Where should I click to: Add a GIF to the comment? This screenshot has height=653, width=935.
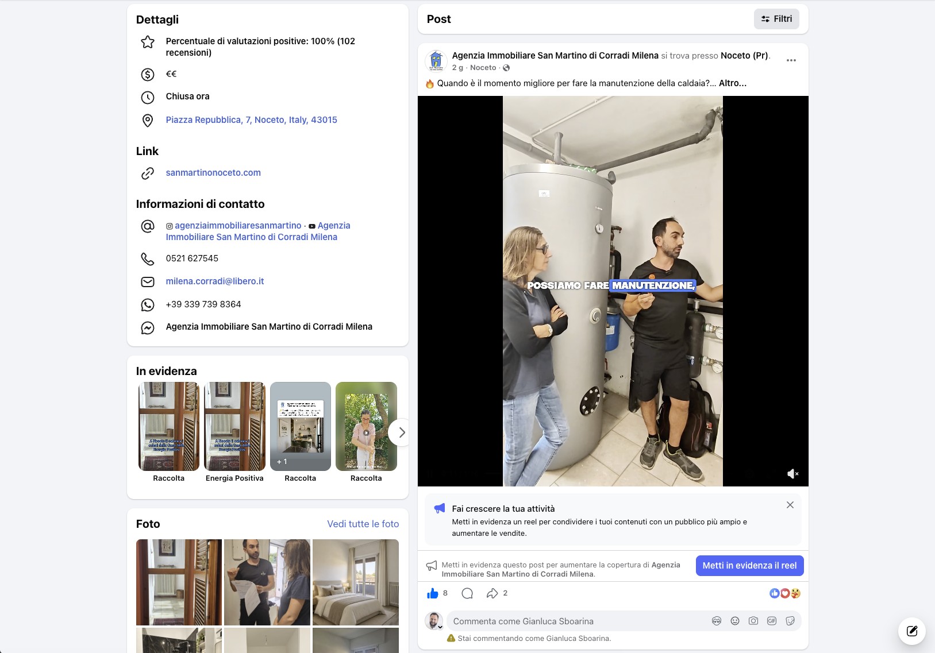[x=772, y=621]
